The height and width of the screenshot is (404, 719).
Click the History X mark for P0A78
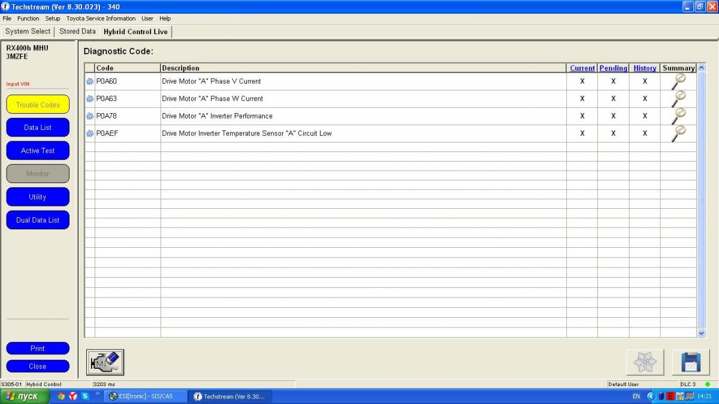[645, 116]
